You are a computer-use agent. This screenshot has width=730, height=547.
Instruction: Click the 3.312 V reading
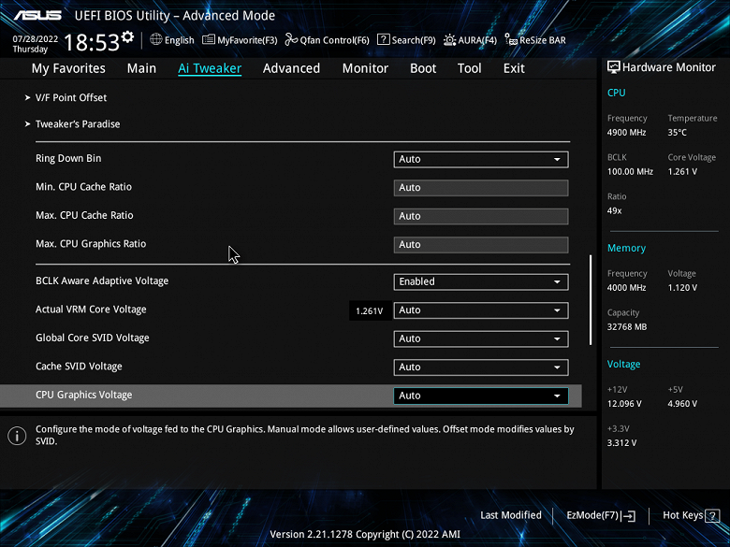tap(621, 443)
